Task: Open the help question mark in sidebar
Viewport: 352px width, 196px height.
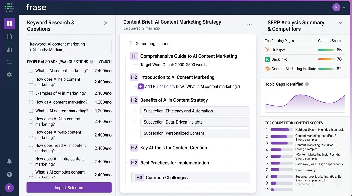Action: pyautogui.click(x=9, y=174)
